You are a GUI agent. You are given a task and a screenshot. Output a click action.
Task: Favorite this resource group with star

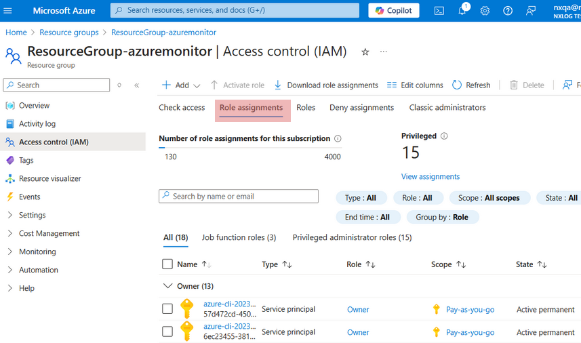tap(365, 52)
